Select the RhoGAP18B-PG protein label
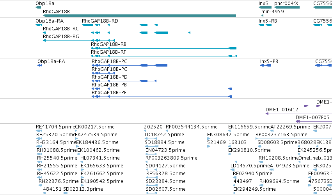The image size is (332, 195). pos(110,69)
